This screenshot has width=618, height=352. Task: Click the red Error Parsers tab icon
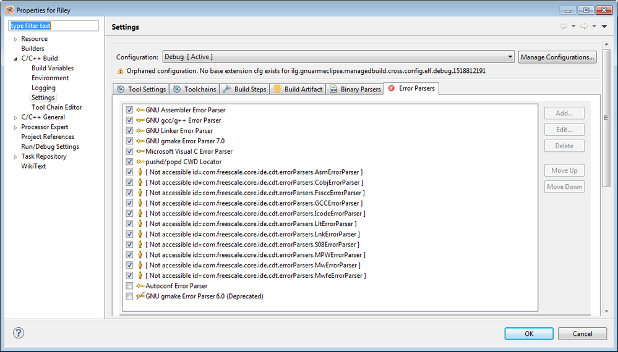(x=392, y=88)
